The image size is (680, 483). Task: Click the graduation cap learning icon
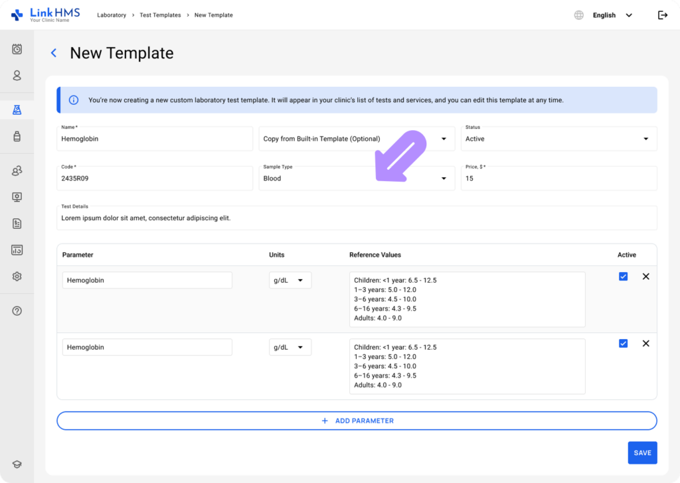point(16,464)
